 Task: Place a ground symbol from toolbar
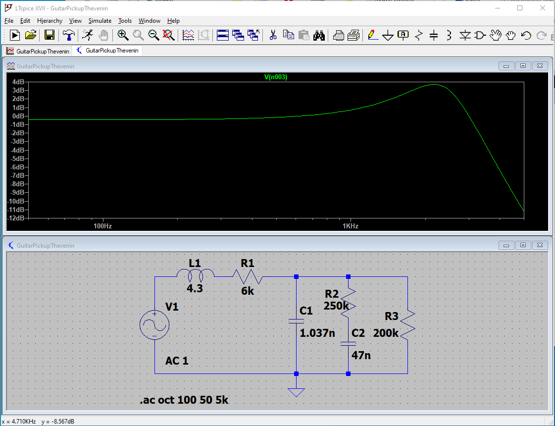[388, 35]
